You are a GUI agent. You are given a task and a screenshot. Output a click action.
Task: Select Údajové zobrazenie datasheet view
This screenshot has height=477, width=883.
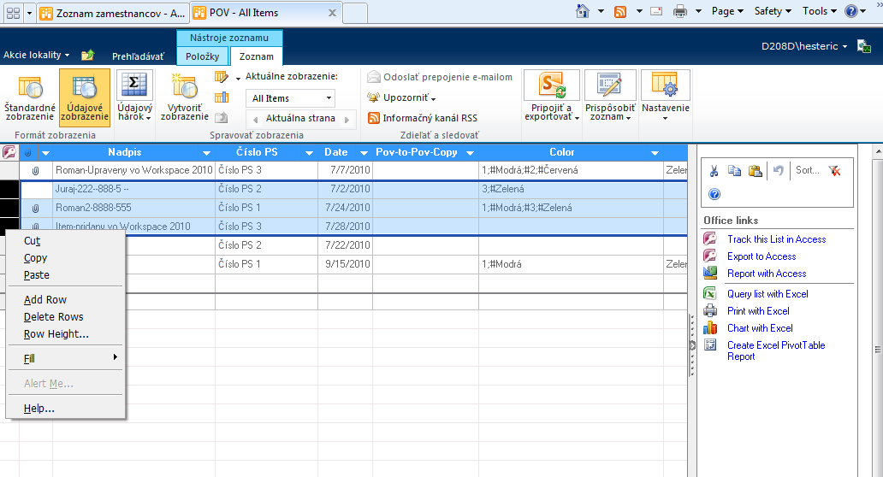coord(85,97)
